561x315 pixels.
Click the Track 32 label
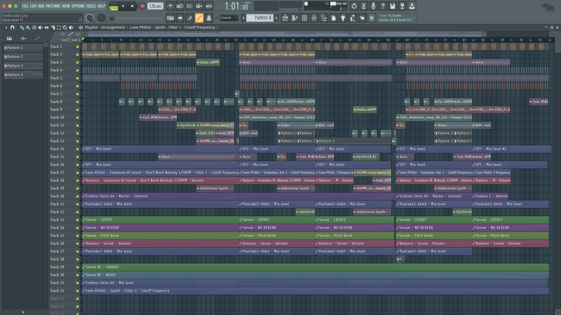click(x=57, y=291)
